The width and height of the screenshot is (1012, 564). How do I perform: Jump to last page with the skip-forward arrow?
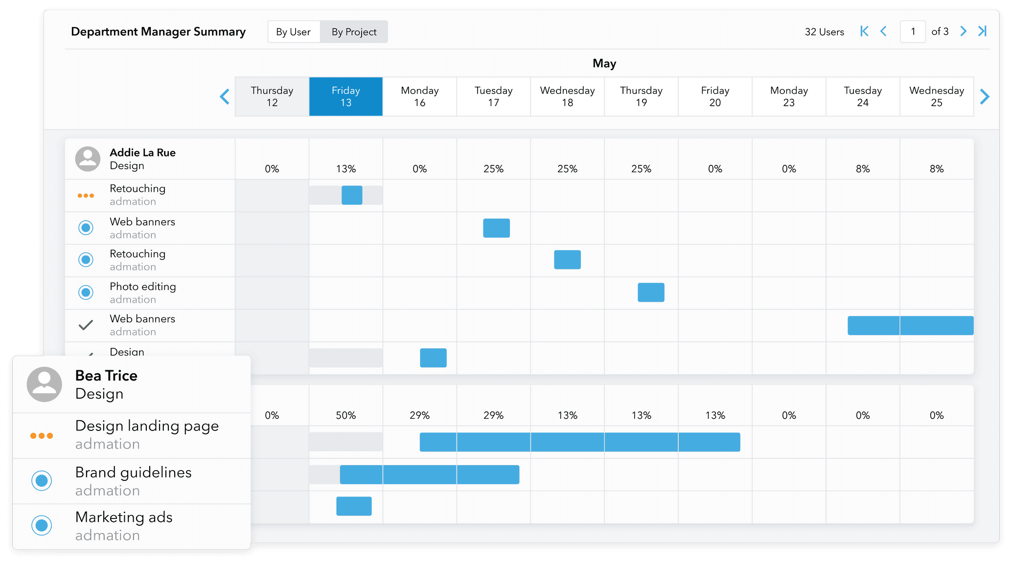click(982, 31)
